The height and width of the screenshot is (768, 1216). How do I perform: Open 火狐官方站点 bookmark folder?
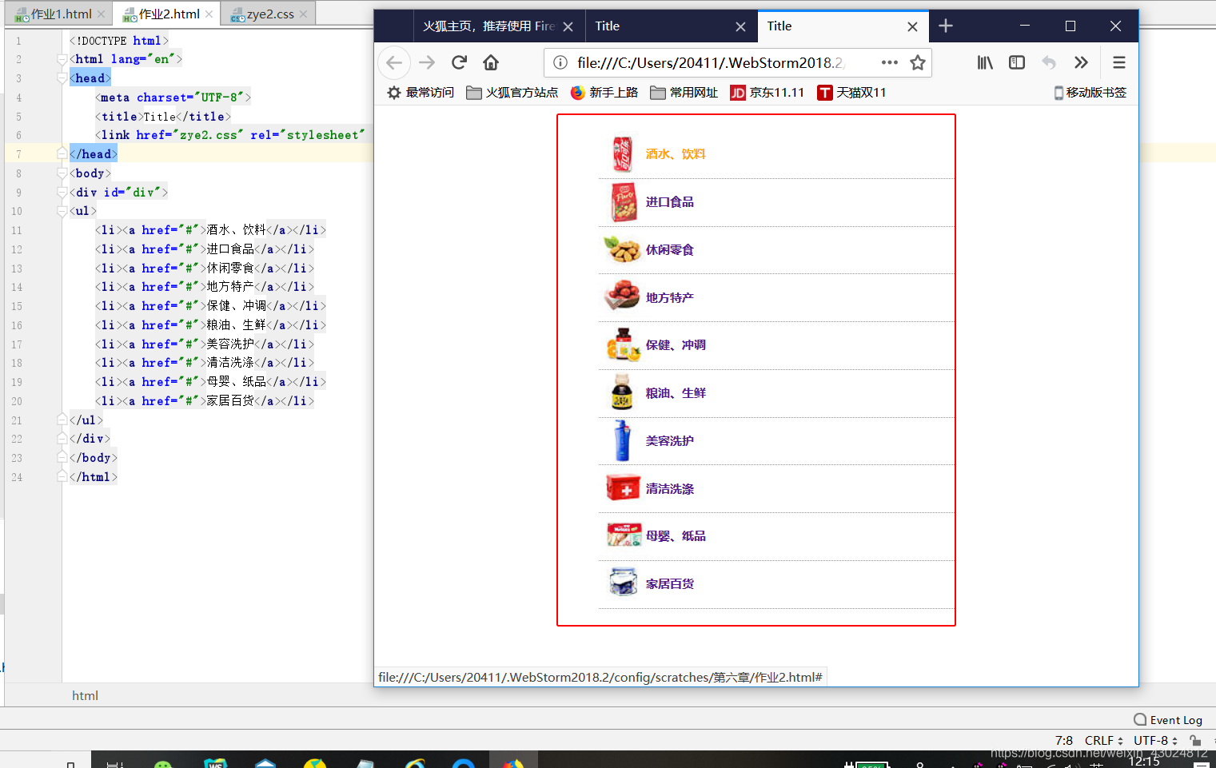coord(512,93)
